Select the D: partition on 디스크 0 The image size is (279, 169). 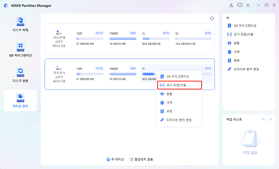pyautogui.click(x=194, y=39)
